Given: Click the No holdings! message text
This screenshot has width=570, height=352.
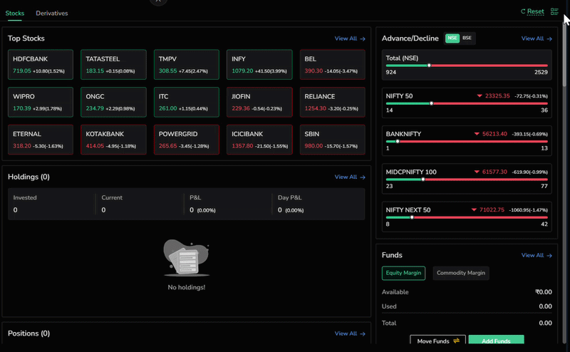Looking at the screenshot, I should click(x=187, y=287).
